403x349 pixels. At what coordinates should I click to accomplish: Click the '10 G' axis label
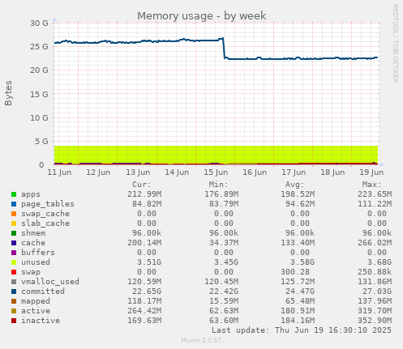point(39,117)
